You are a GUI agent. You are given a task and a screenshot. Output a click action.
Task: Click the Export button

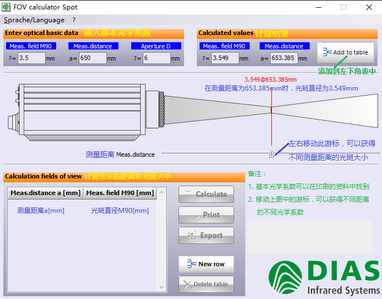pos(206,236)
